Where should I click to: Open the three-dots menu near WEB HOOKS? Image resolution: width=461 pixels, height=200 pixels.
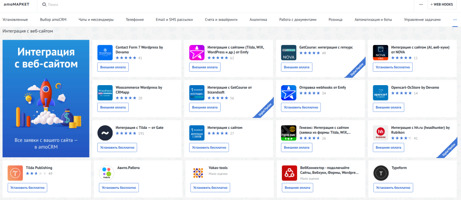(x=421, y=5)
